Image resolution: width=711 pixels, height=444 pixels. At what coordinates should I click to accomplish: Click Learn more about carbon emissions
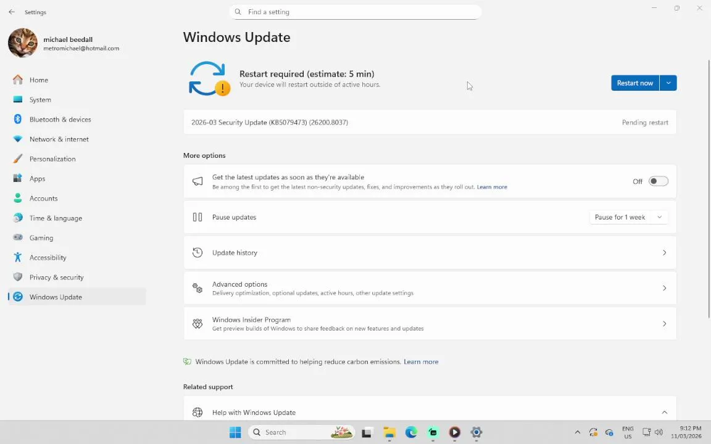click(421, 361)
